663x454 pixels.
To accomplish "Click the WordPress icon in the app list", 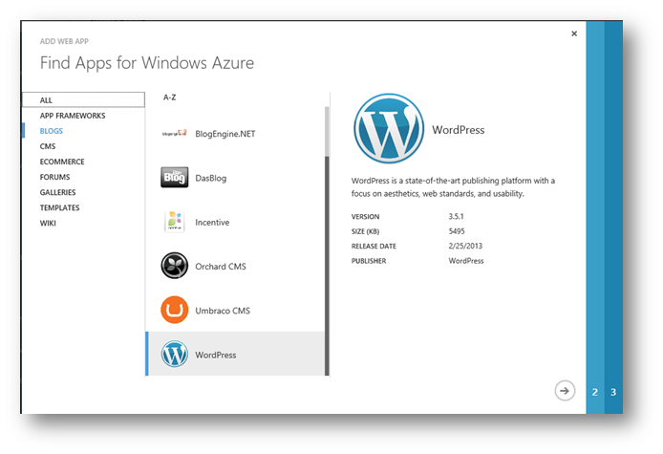I will point(174,355).
